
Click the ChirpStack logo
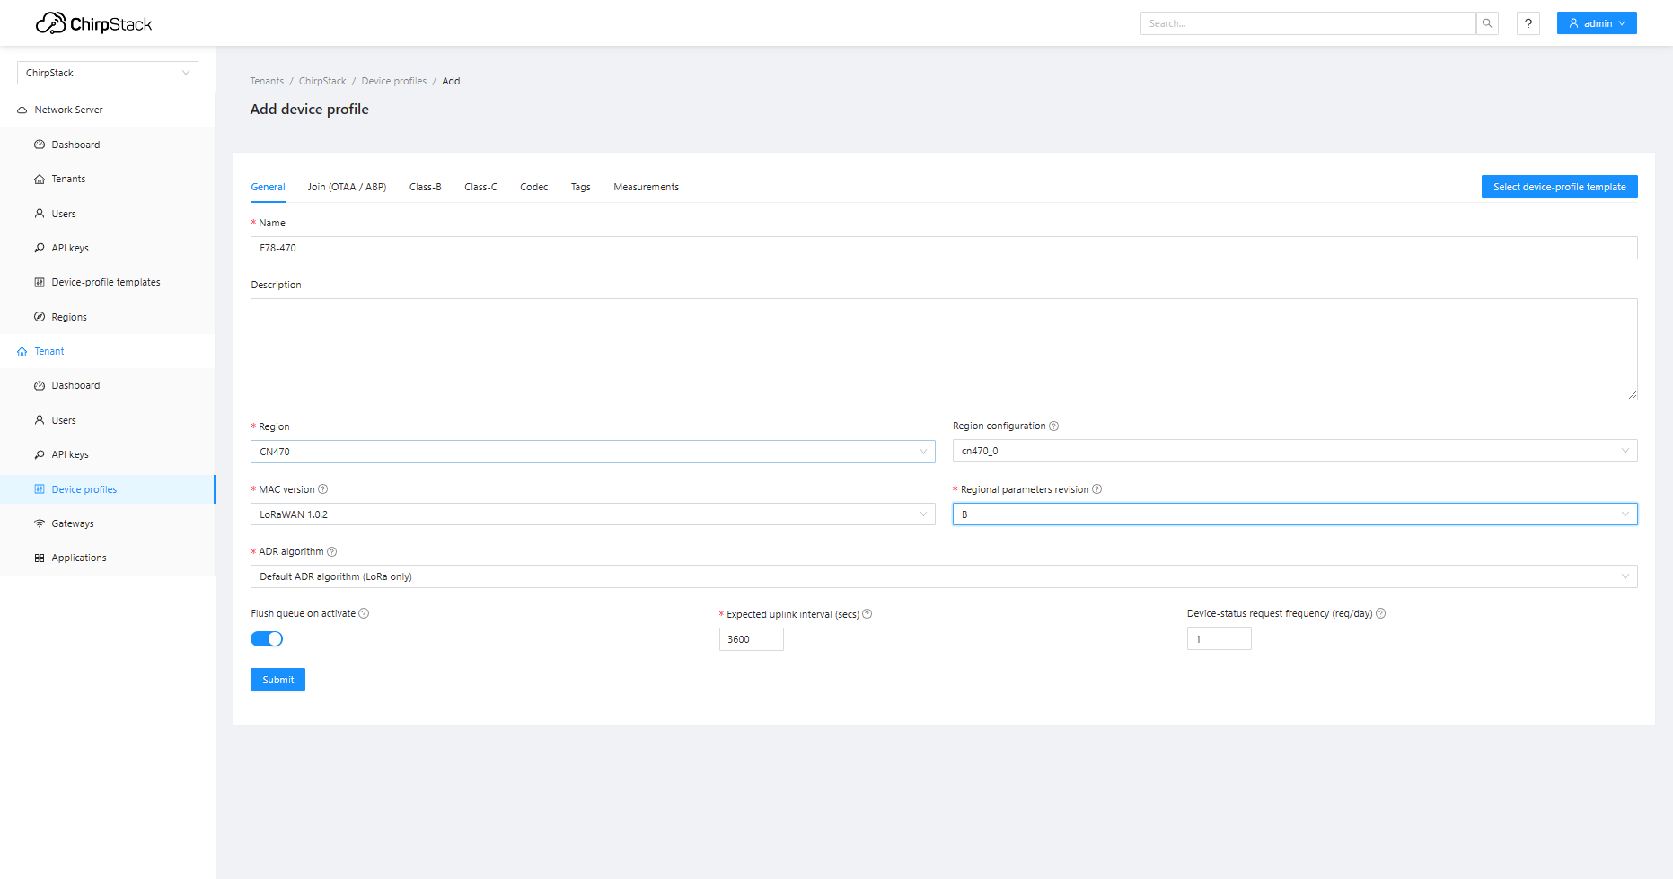94,23
